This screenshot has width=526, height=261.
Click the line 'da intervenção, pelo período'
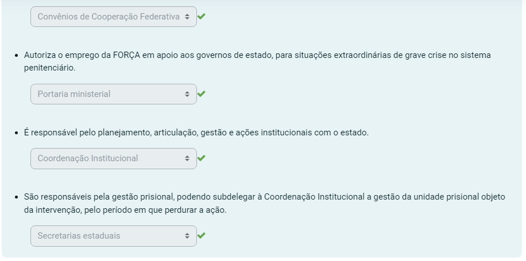pos(125,210)
